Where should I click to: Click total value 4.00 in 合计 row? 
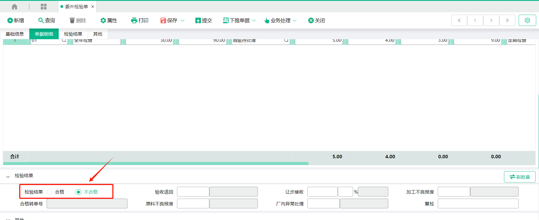click(390, 157)
